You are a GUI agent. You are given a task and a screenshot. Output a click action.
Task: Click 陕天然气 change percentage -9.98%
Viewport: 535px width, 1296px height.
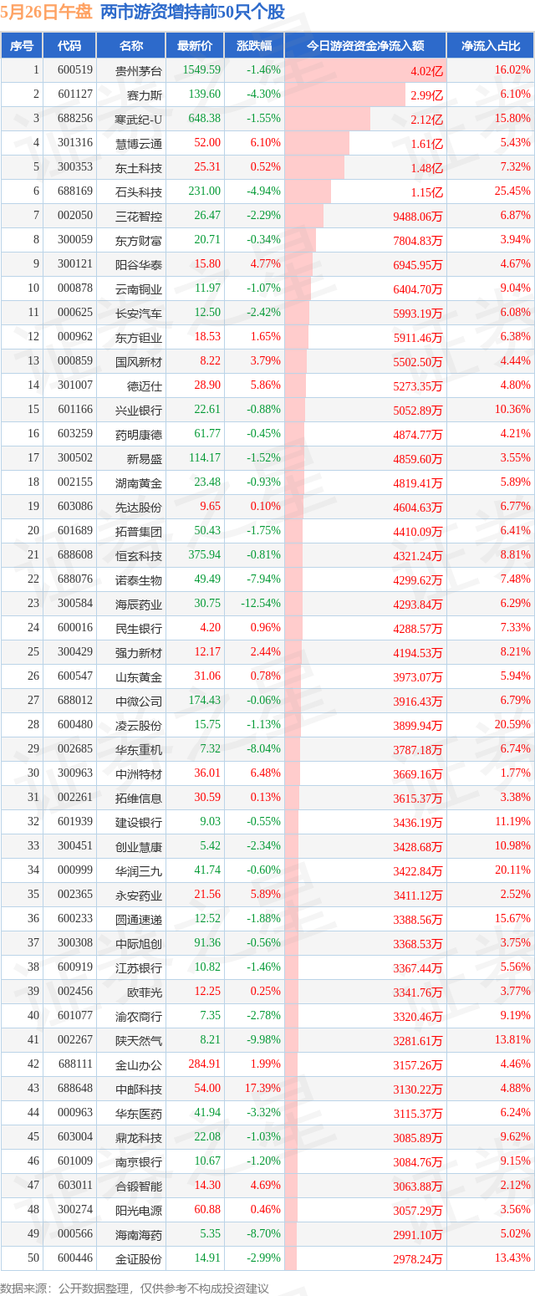(x=264, y=1040)
